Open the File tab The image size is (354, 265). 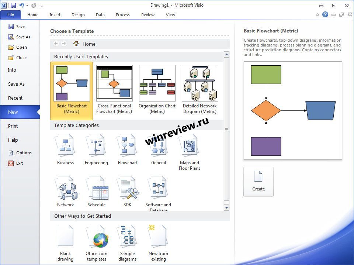coord(11,14)
